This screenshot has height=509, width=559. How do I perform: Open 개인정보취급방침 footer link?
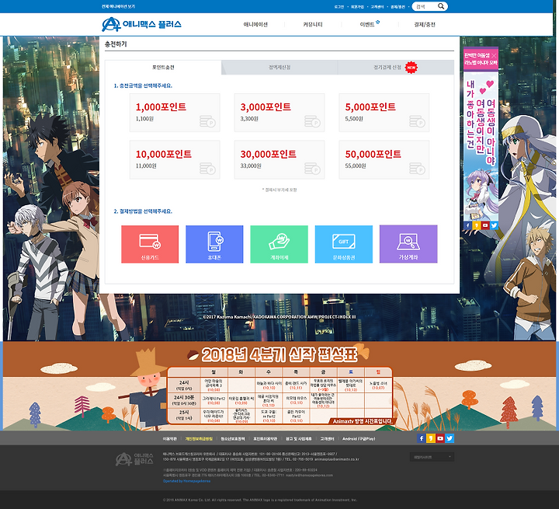[199, 439]
